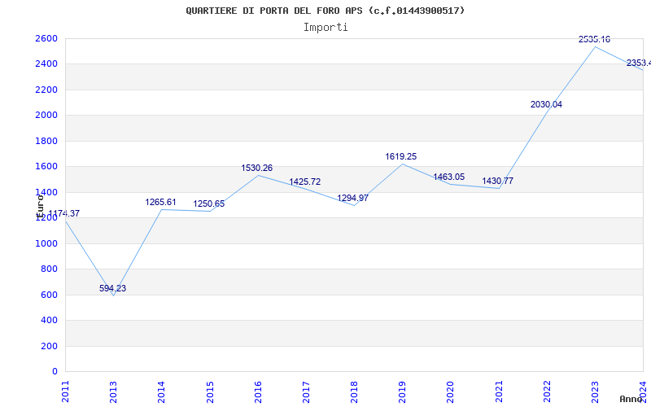Click y-axis value 1800
This screenshot has height=407, width=651.
point(47,141)
